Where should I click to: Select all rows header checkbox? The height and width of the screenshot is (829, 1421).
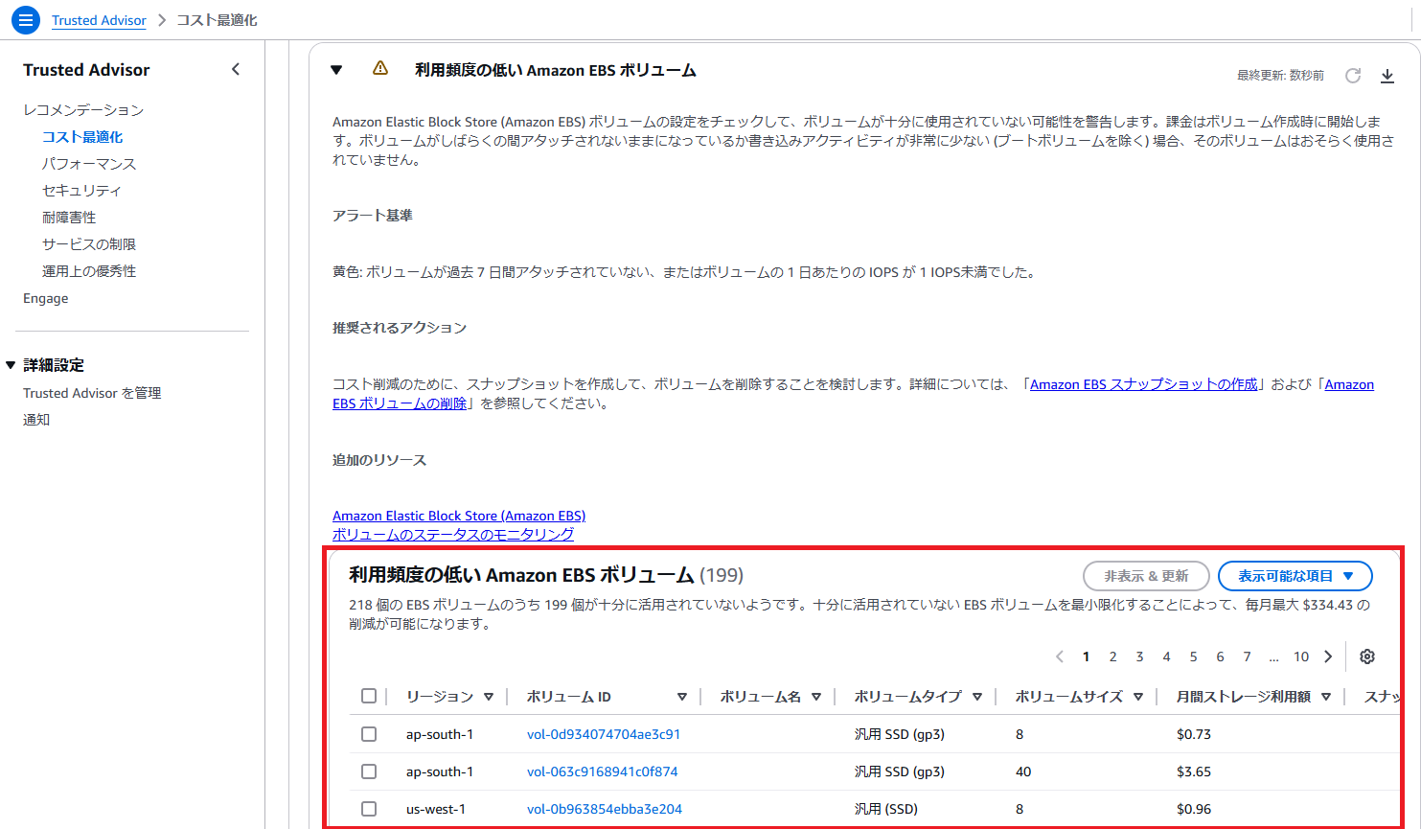point(369,696)
